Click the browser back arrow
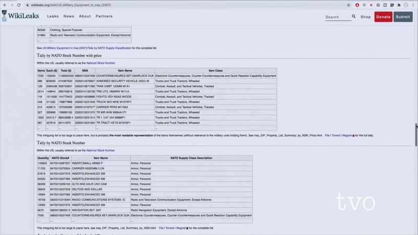This screenshot has width=418, height=235. tap(5, 5)
